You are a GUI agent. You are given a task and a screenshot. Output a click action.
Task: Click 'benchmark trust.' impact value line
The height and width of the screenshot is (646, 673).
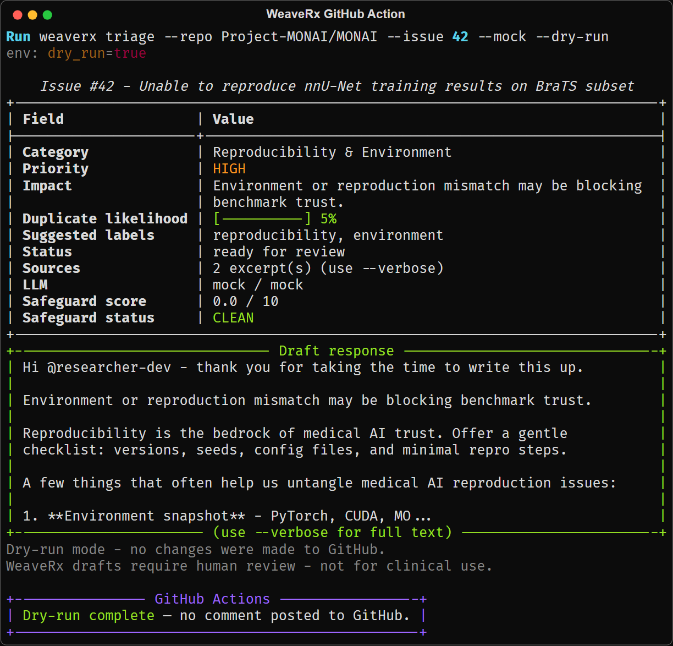[279, 202]
